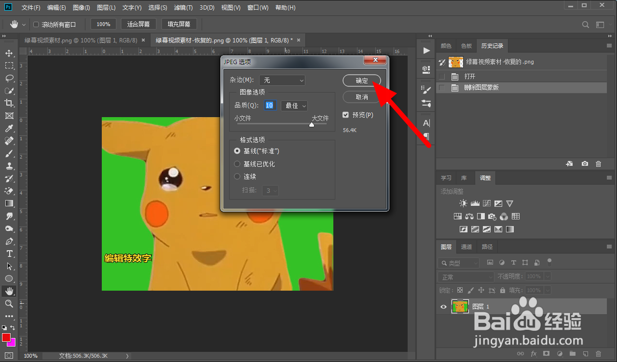617x362 pixels.
Task: Select the Smudge tool
Action: point(9,216)
